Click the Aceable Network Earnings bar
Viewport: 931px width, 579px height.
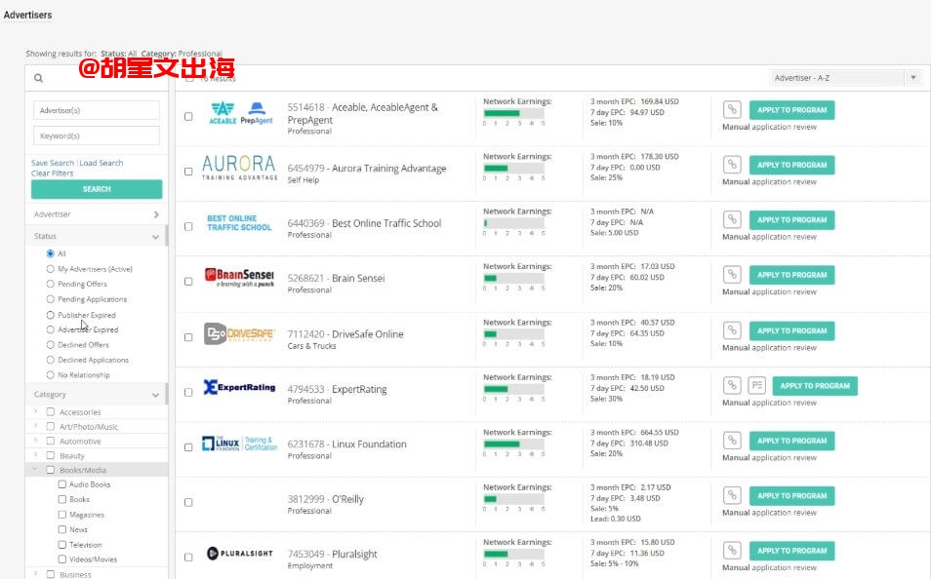point(513,113)
